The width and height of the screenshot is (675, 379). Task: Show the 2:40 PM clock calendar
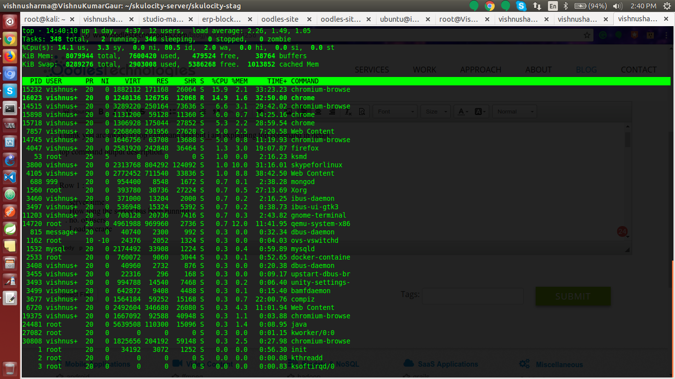click(x=643, y=6)
